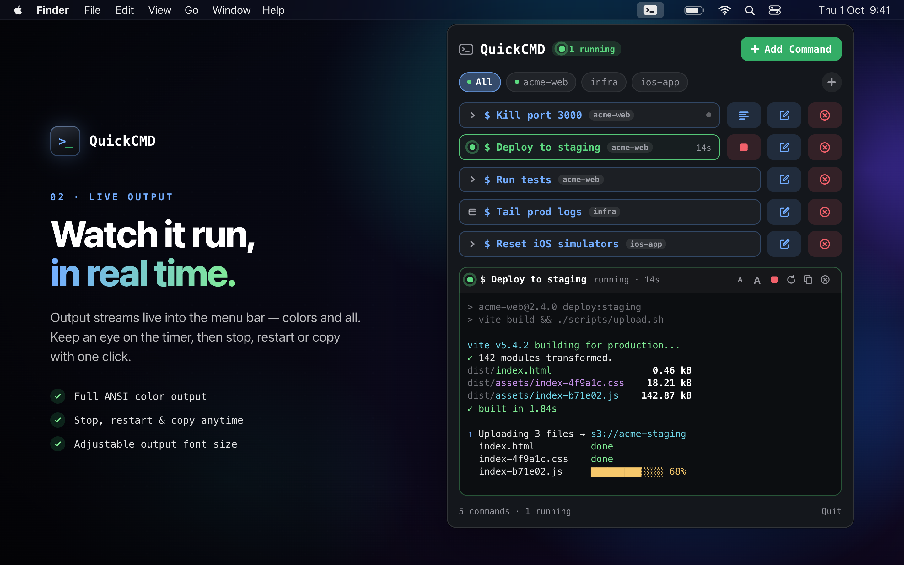Open the File menu
The width and height of the screenshot is (904, 565).
click(92, 10)
